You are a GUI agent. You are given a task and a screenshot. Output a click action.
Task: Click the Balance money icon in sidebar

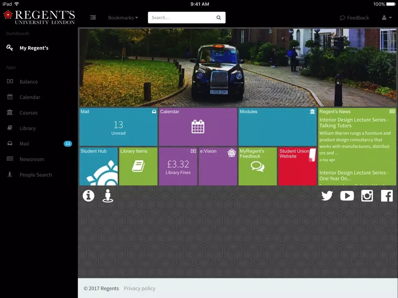pos(10,81)
